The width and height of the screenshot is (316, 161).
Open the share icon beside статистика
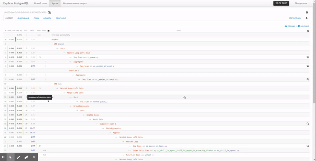pos(307,18)
